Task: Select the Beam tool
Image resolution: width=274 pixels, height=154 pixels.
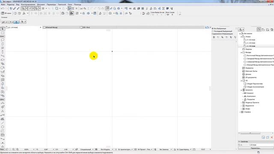Action: (3, 56)
